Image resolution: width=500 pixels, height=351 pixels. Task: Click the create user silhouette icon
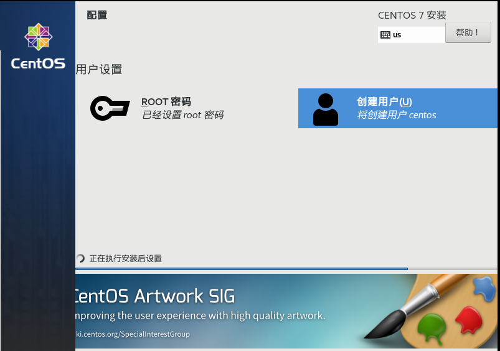[325, 109]
